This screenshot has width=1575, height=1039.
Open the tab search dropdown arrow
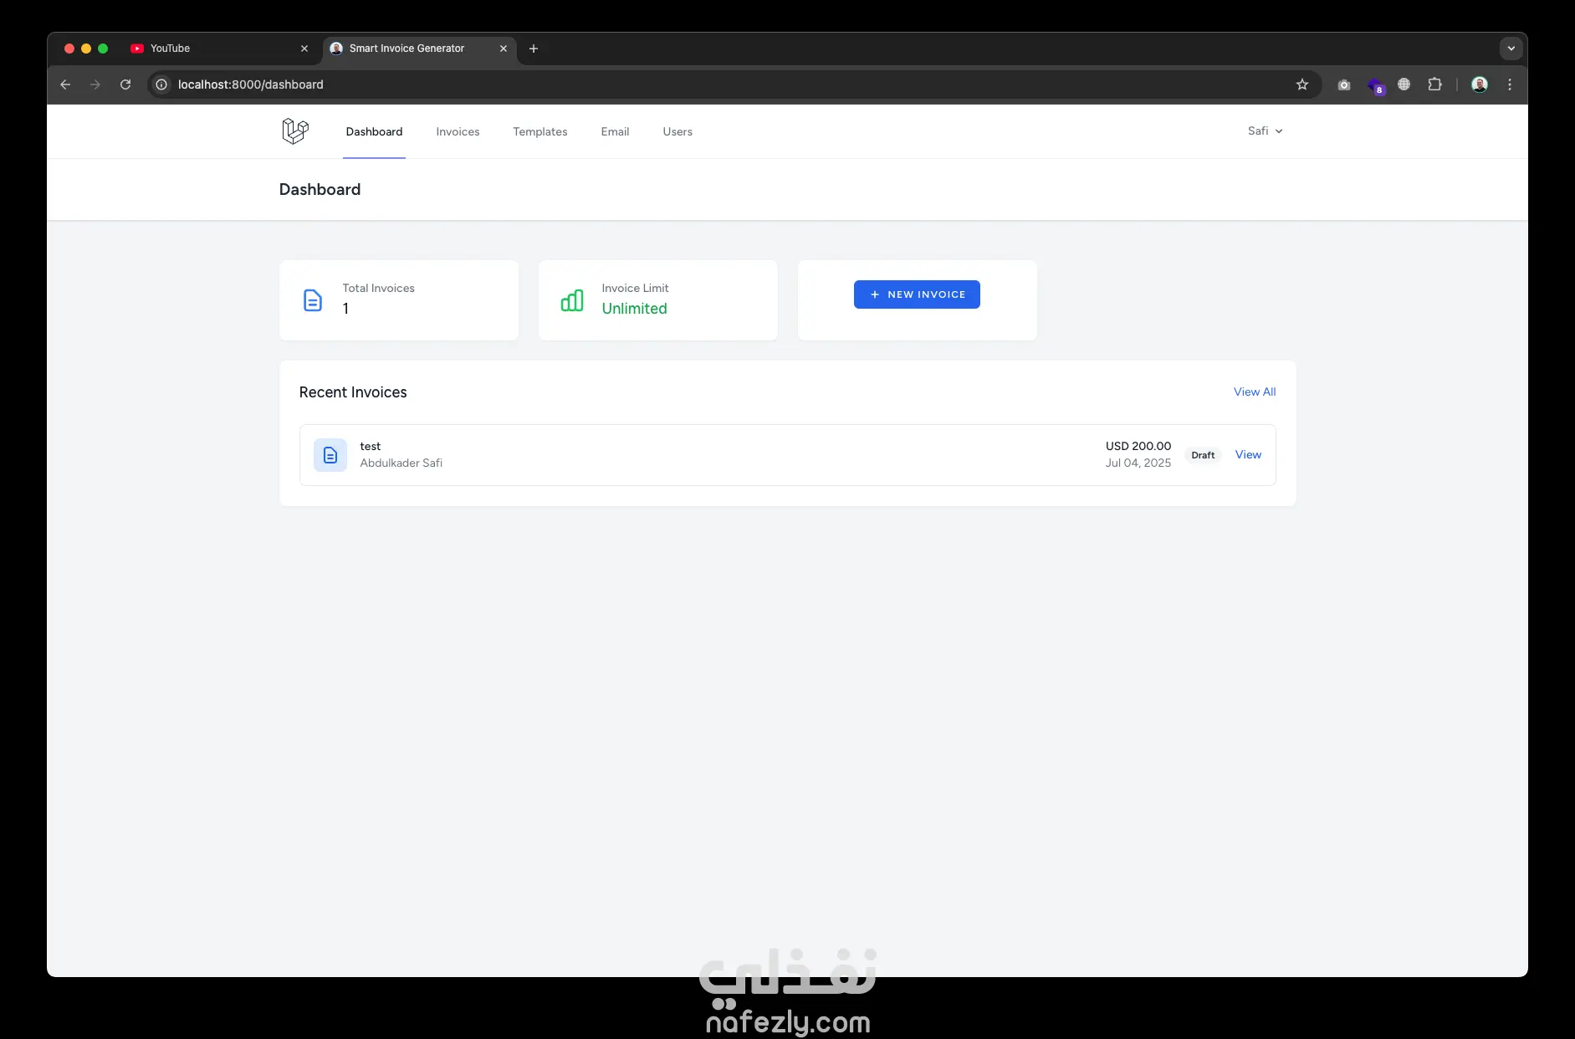(x=1511, y=49)
